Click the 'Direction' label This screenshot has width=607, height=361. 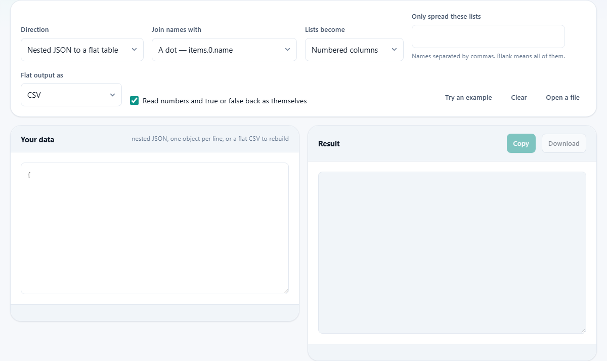tap(35, 30)
